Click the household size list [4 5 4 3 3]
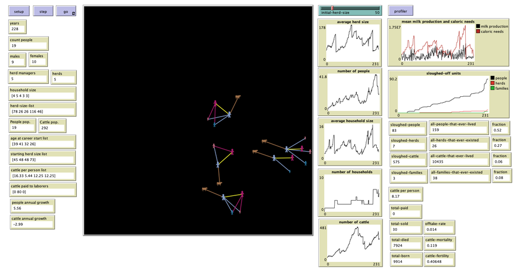 point(42,94)
